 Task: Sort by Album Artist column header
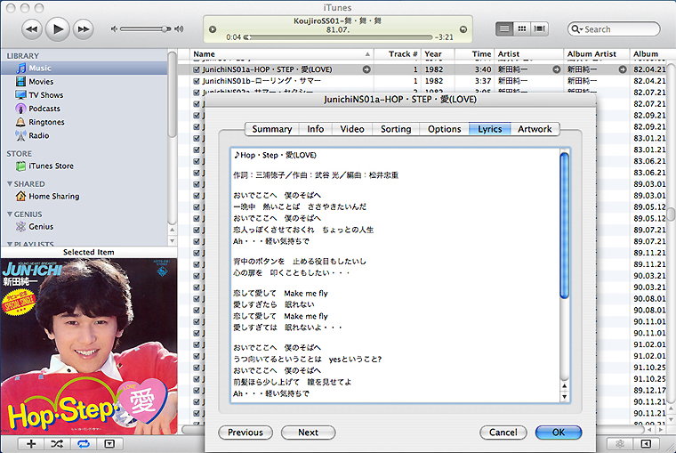point(597,54)
